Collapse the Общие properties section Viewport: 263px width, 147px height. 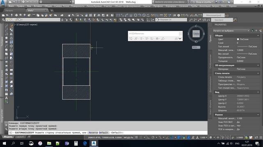coord(258,36)
